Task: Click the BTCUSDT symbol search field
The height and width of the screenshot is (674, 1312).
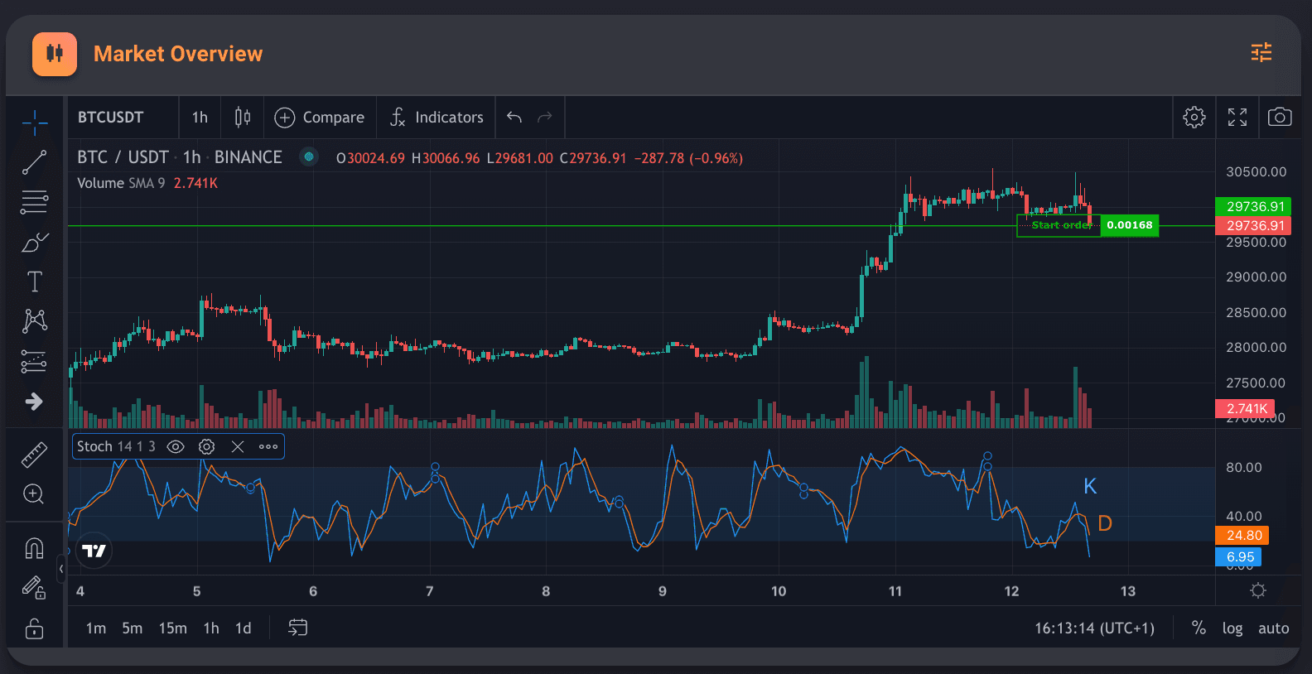Action: click(x=111, y=118)
